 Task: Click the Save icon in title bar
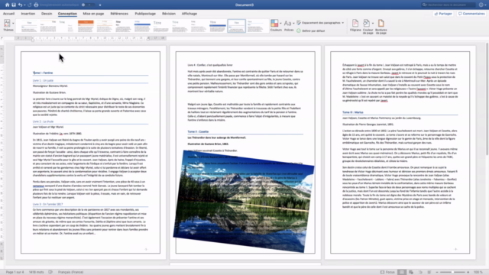(x=14, y=5)
